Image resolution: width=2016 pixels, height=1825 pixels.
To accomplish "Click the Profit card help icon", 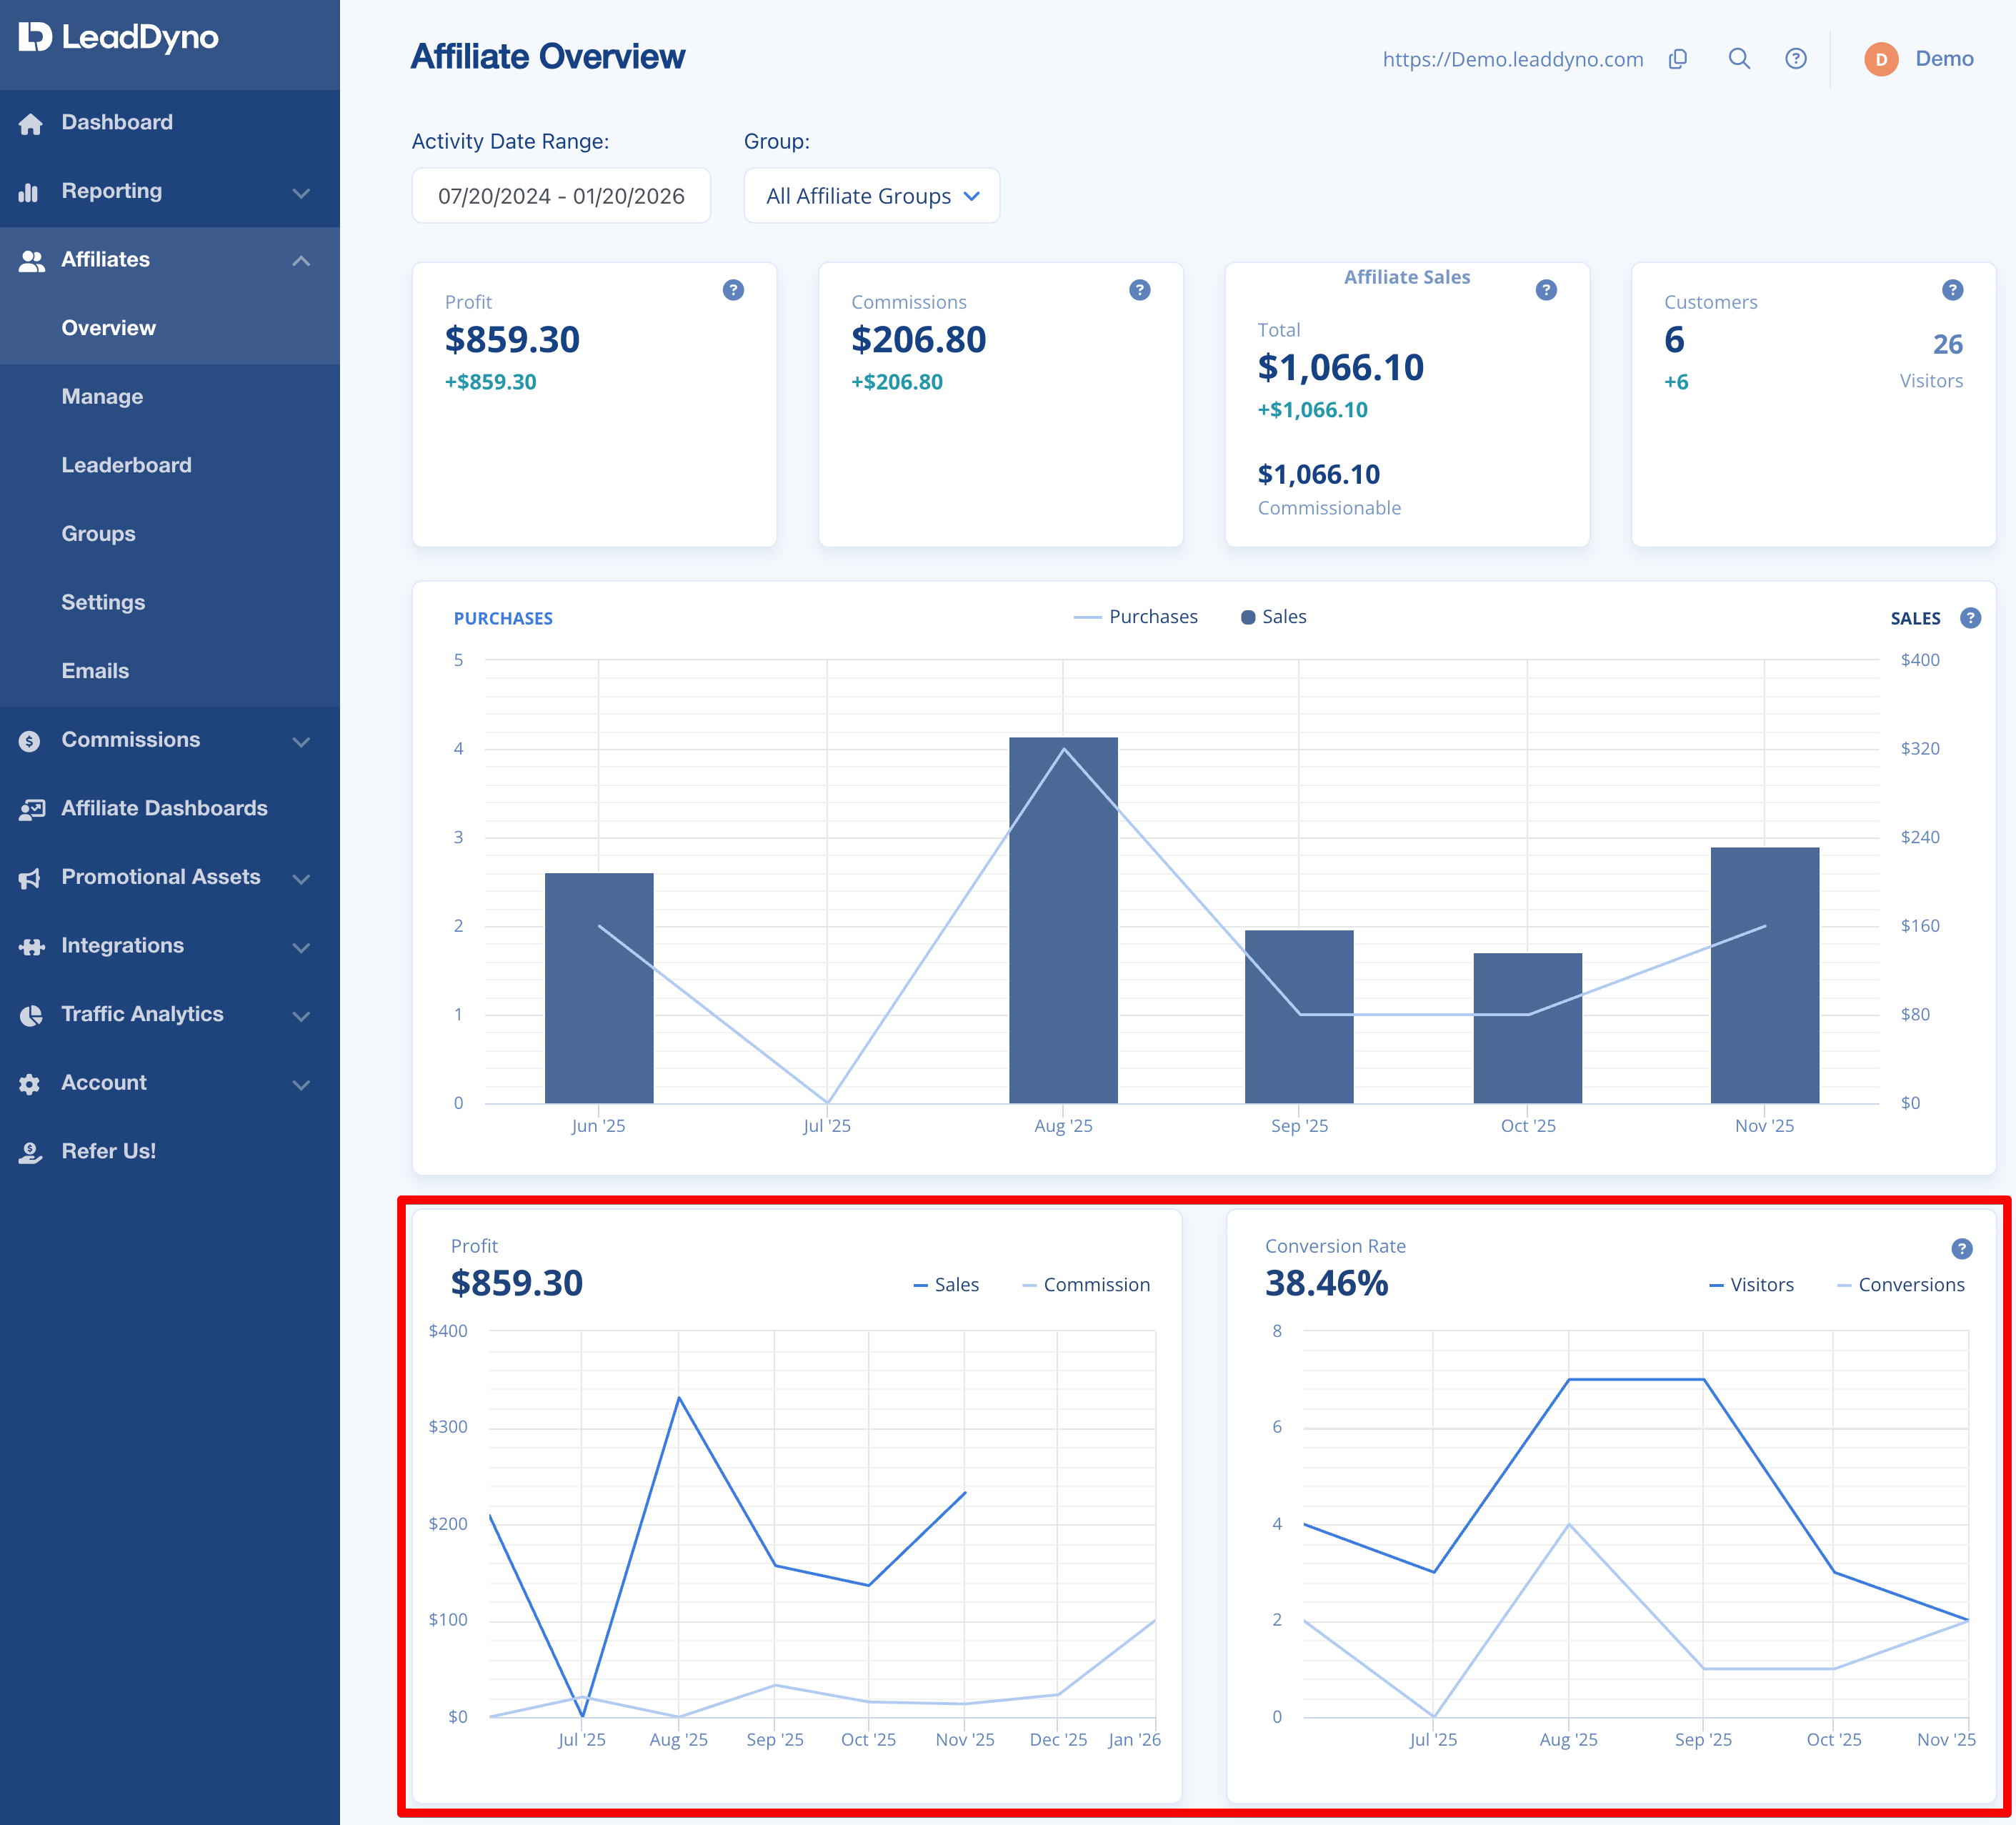I will coord(733,290).
